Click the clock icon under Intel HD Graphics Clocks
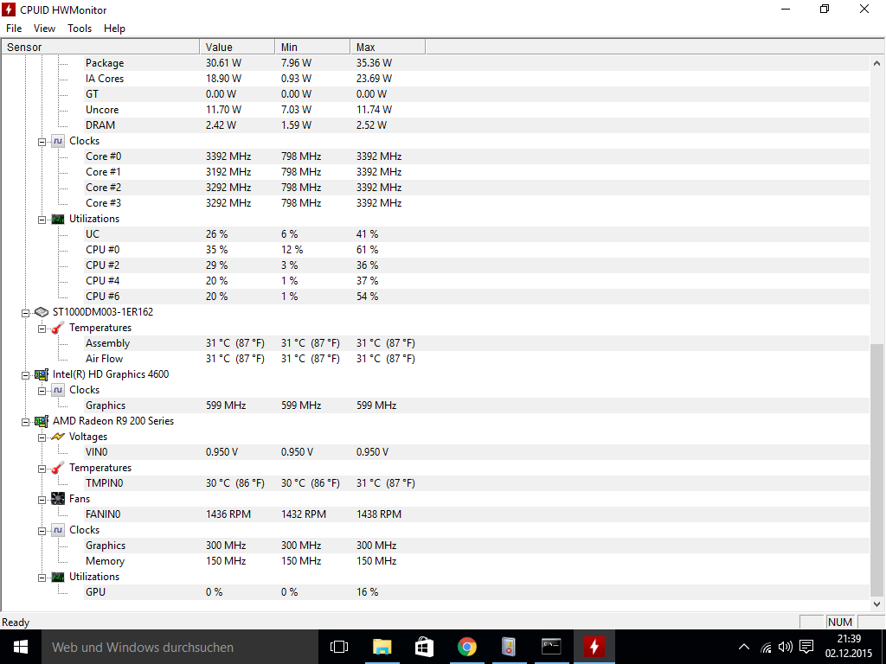Image resolution: width=886 pixels, height=664 pixels. 58,390
